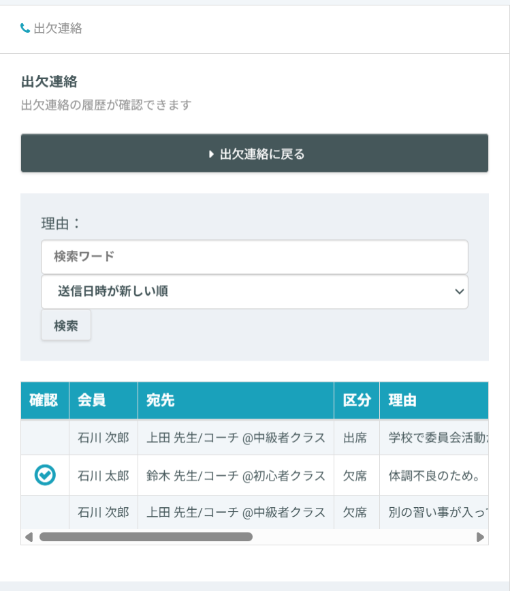Click the 理由 column header

tap(402, 401)
